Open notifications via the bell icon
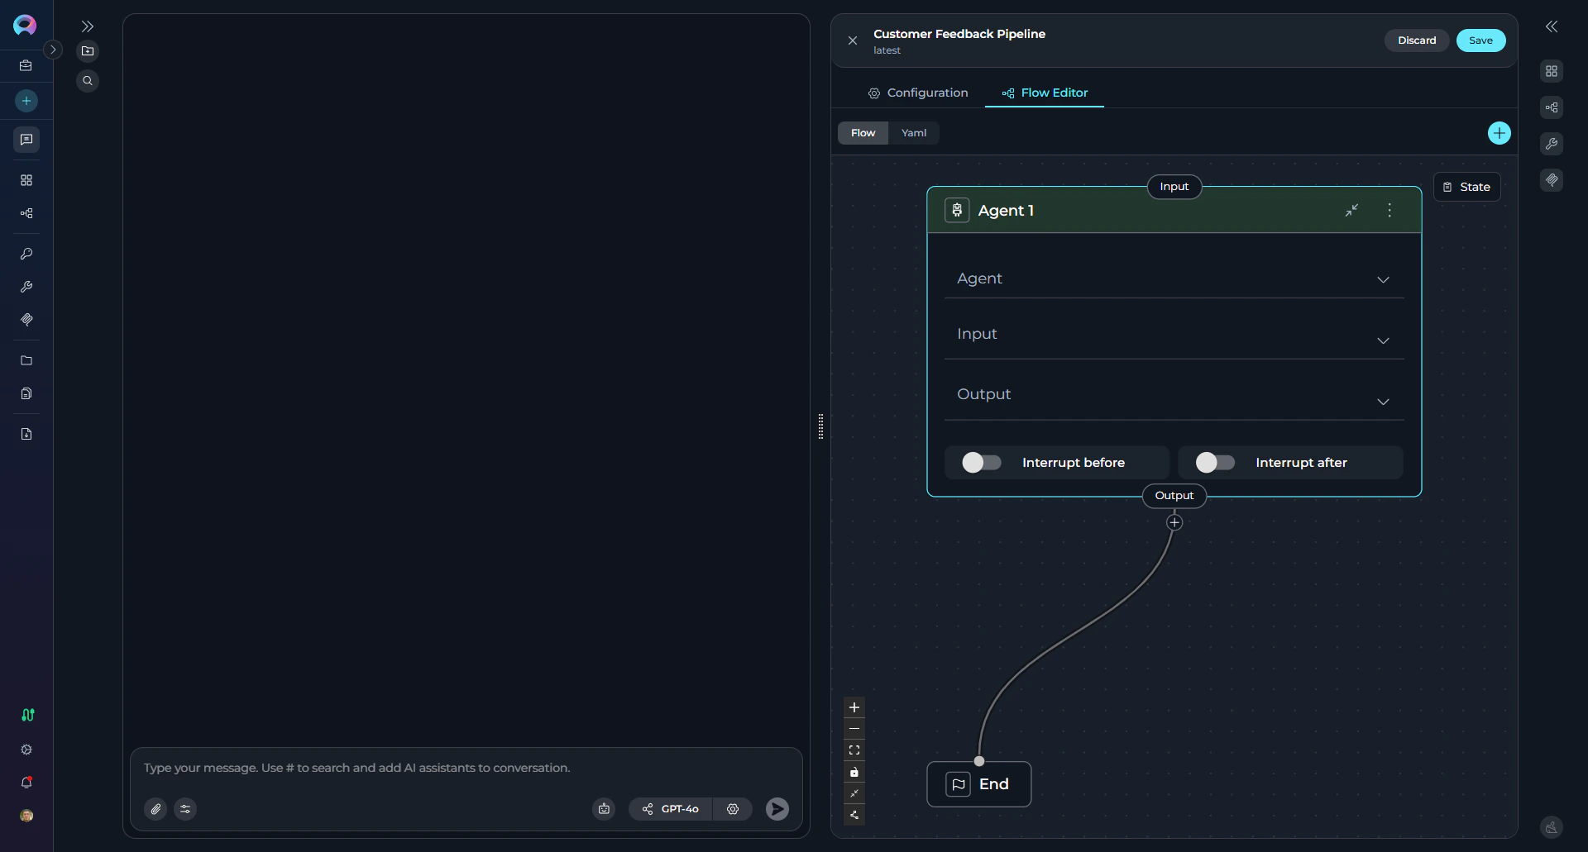Screen dimensions: 1588x852 (26, 783)
